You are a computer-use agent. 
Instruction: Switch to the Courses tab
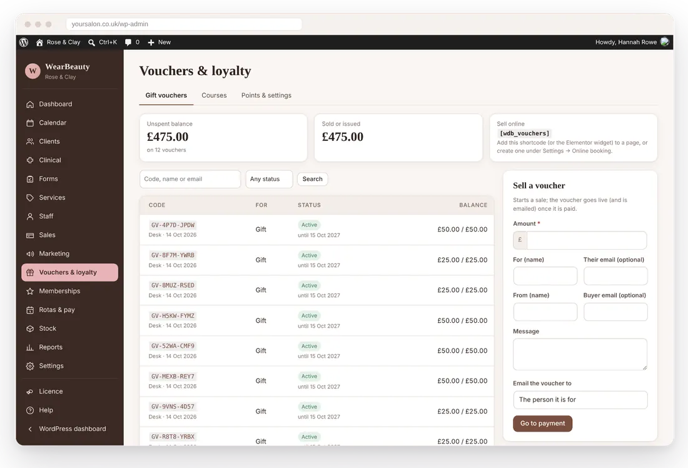[214, 95]
